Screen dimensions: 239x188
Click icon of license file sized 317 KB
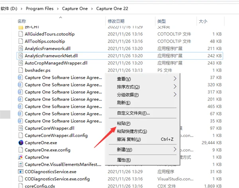coord(20,92)
